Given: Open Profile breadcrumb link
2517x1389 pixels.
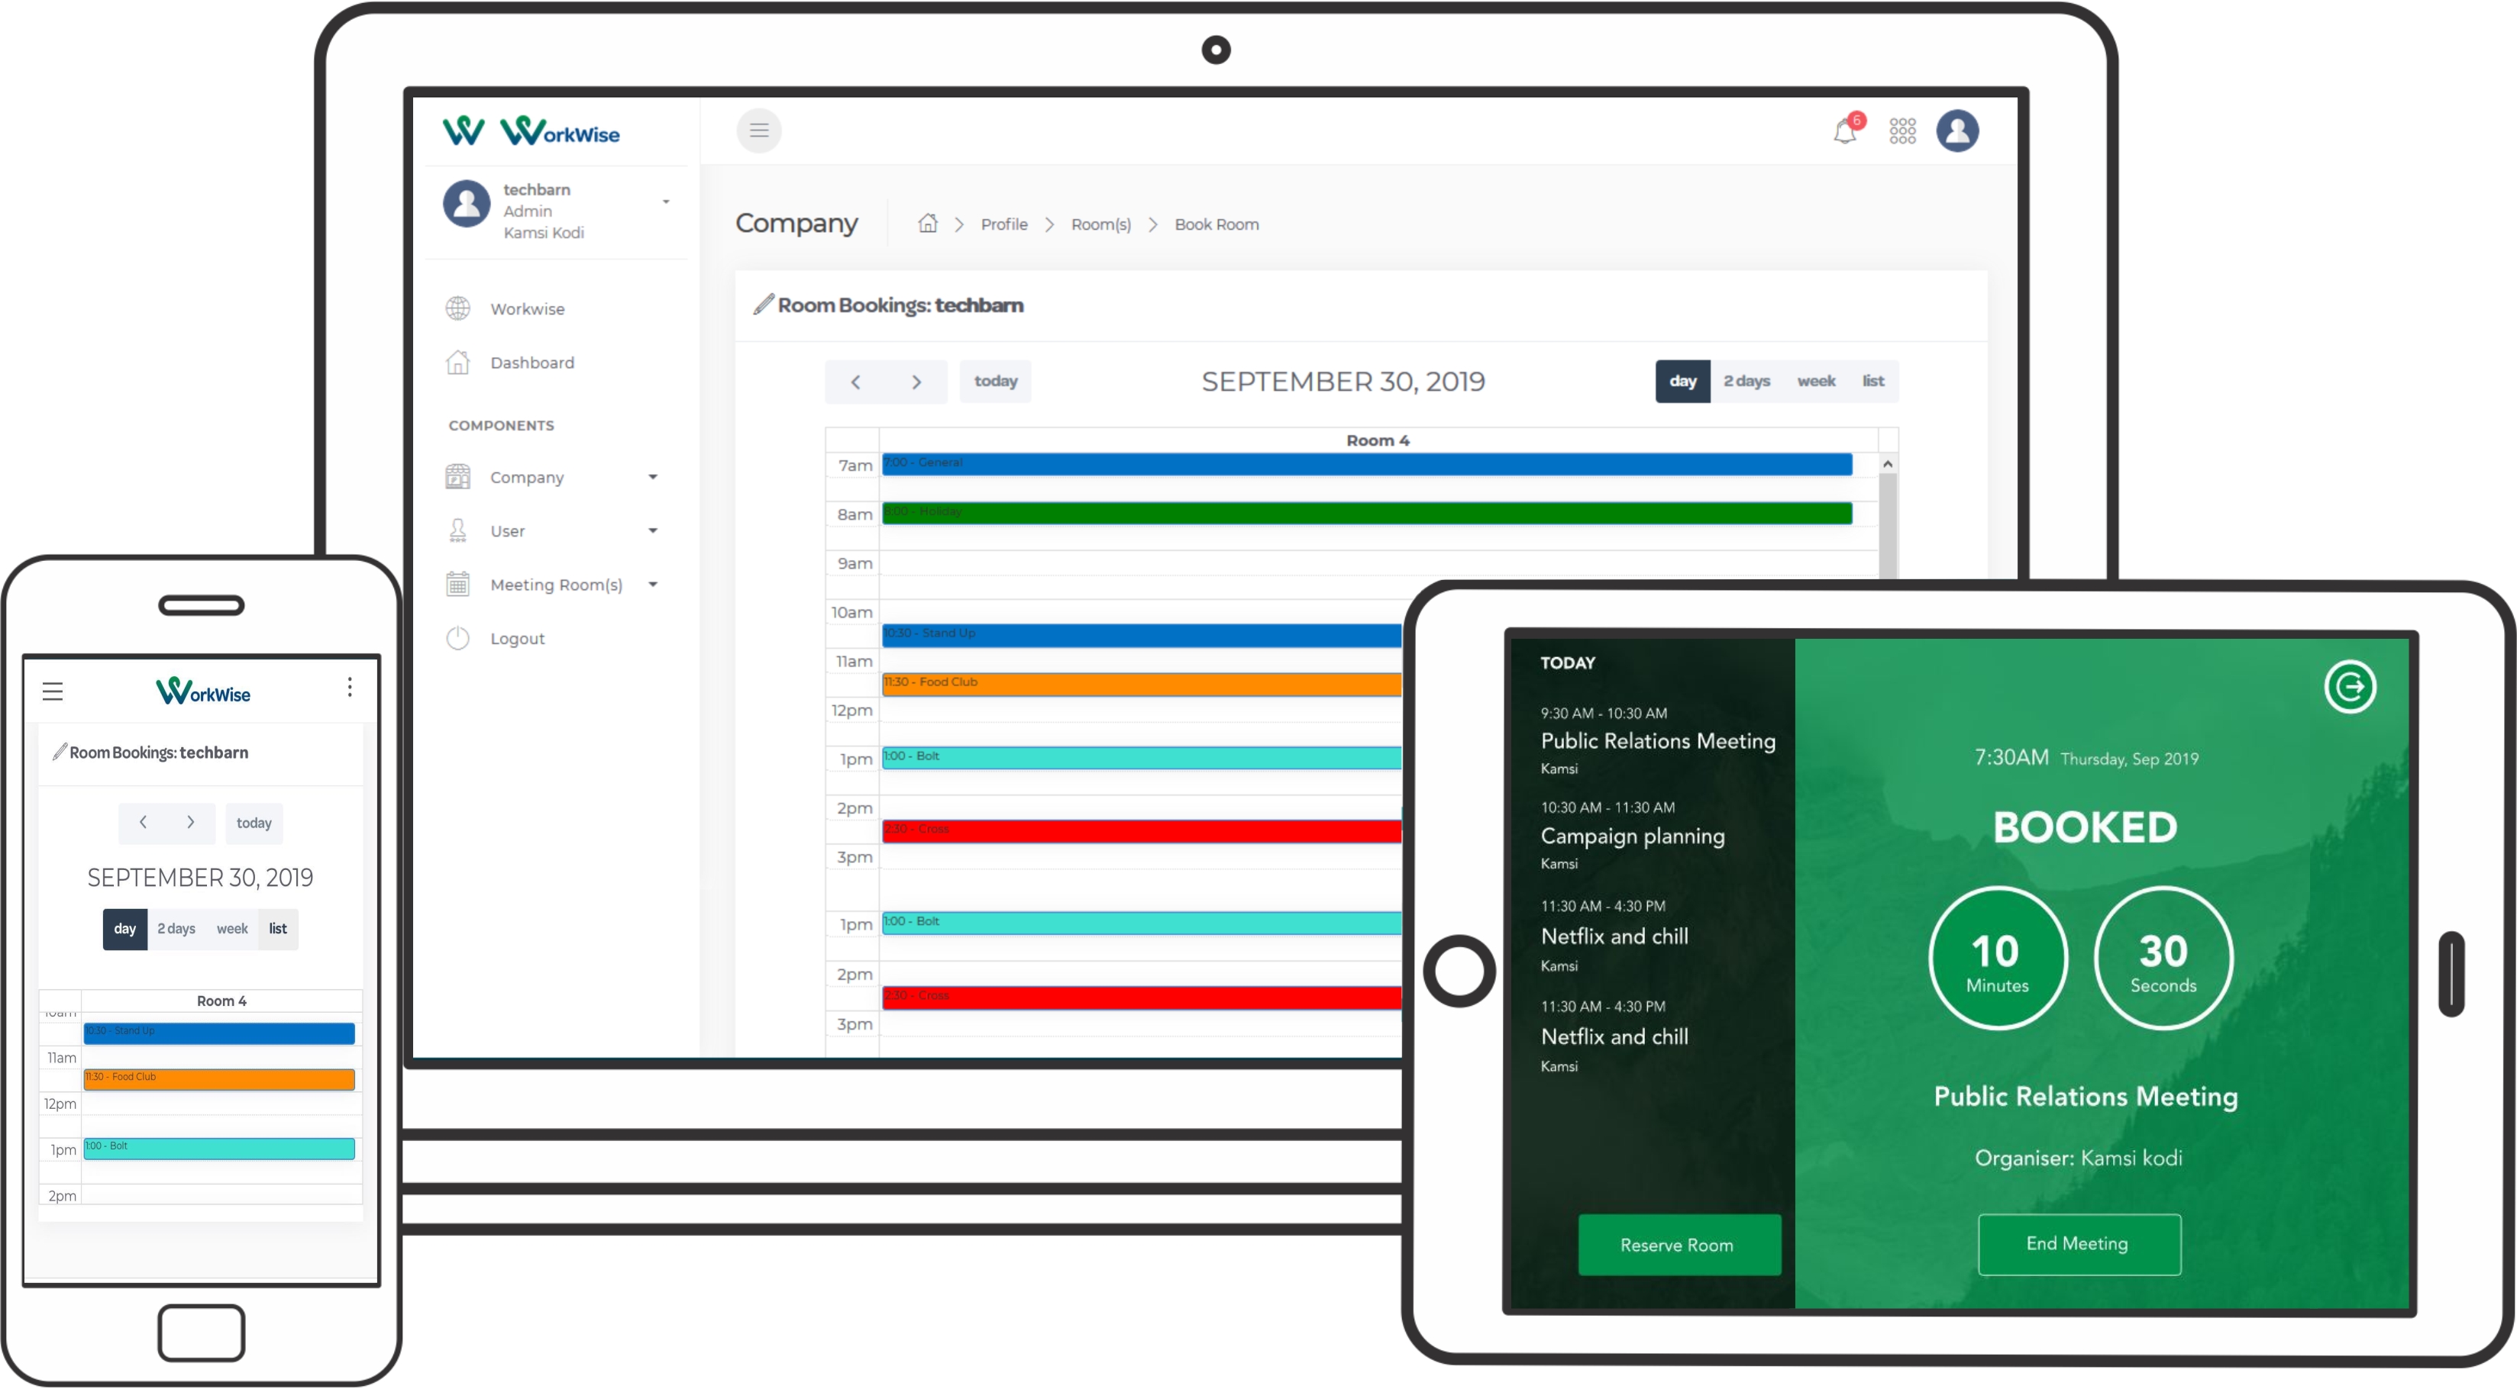Looking at the screenshot, I should (x=1003, y=224).
